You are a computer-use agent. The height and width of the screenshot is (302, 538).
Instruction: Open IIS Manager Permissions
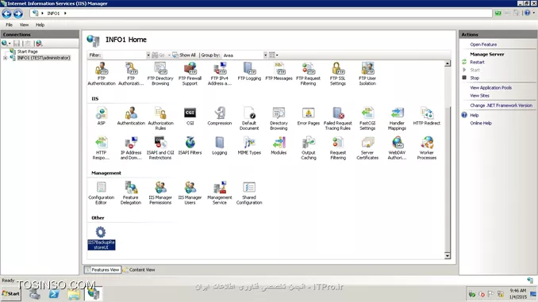pyautogui.click(x=160, y=193)
